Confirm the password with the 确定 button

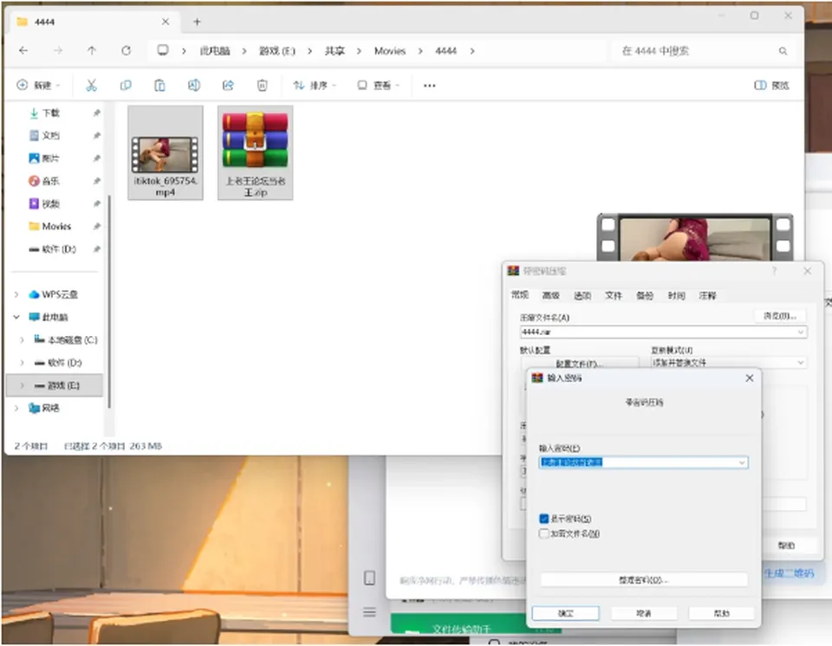point(566,613)
